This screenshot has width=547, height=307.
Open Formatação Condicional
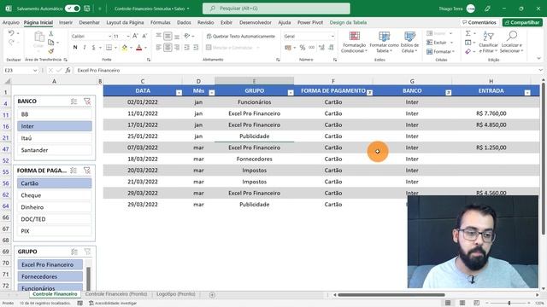click(354, 42)
